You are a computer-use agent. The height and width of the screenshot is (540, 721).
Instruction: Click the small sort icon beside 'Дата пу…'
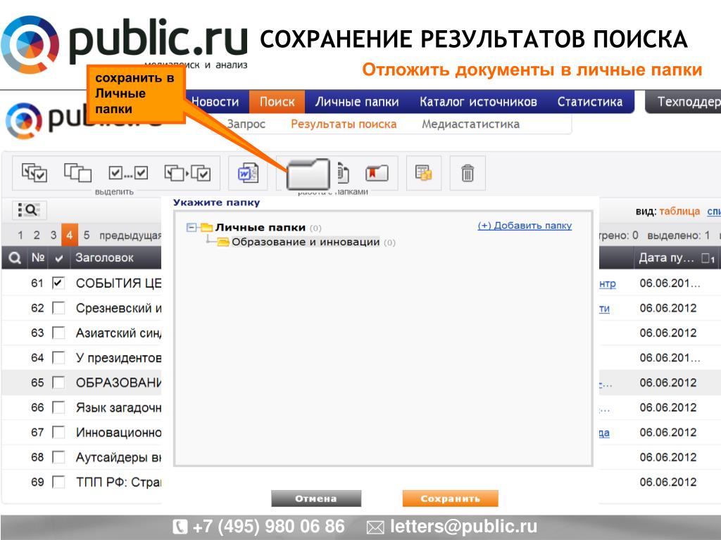708,258
